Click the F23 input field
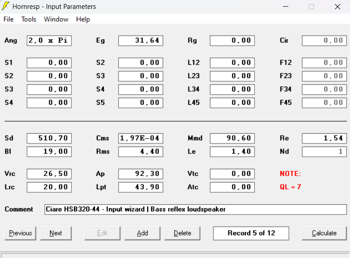This screenshot has height=258, width=350. [x=324, y=76]
